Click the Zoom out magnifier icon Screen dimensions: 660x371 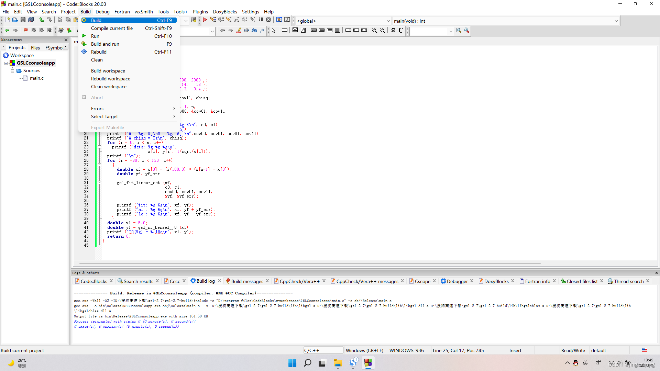(382, 31)
